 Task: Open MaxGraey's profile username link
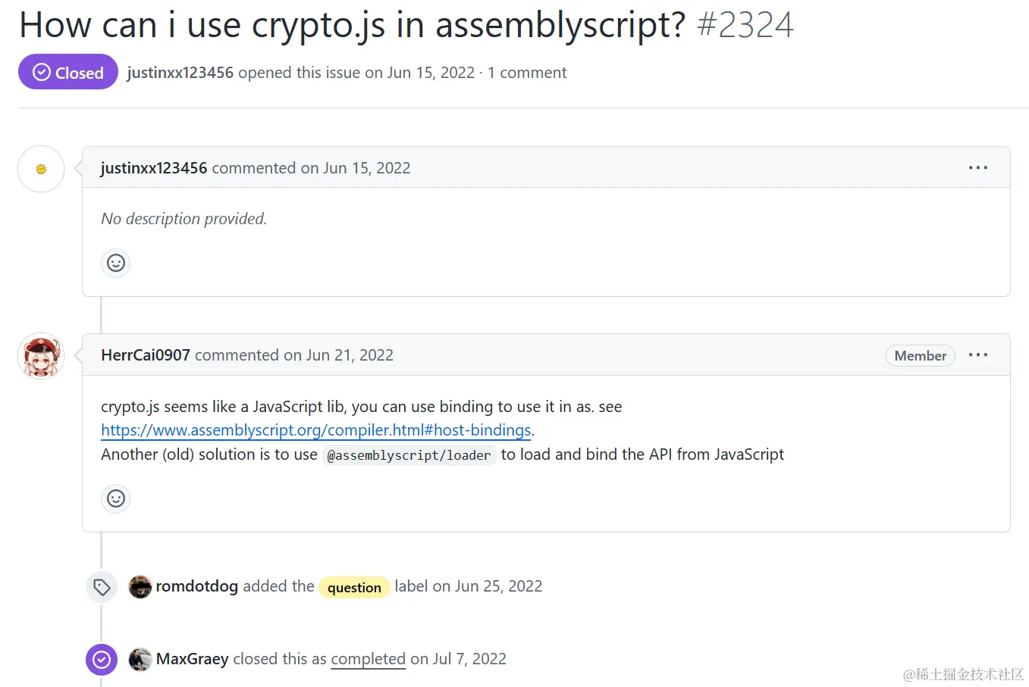193,659
